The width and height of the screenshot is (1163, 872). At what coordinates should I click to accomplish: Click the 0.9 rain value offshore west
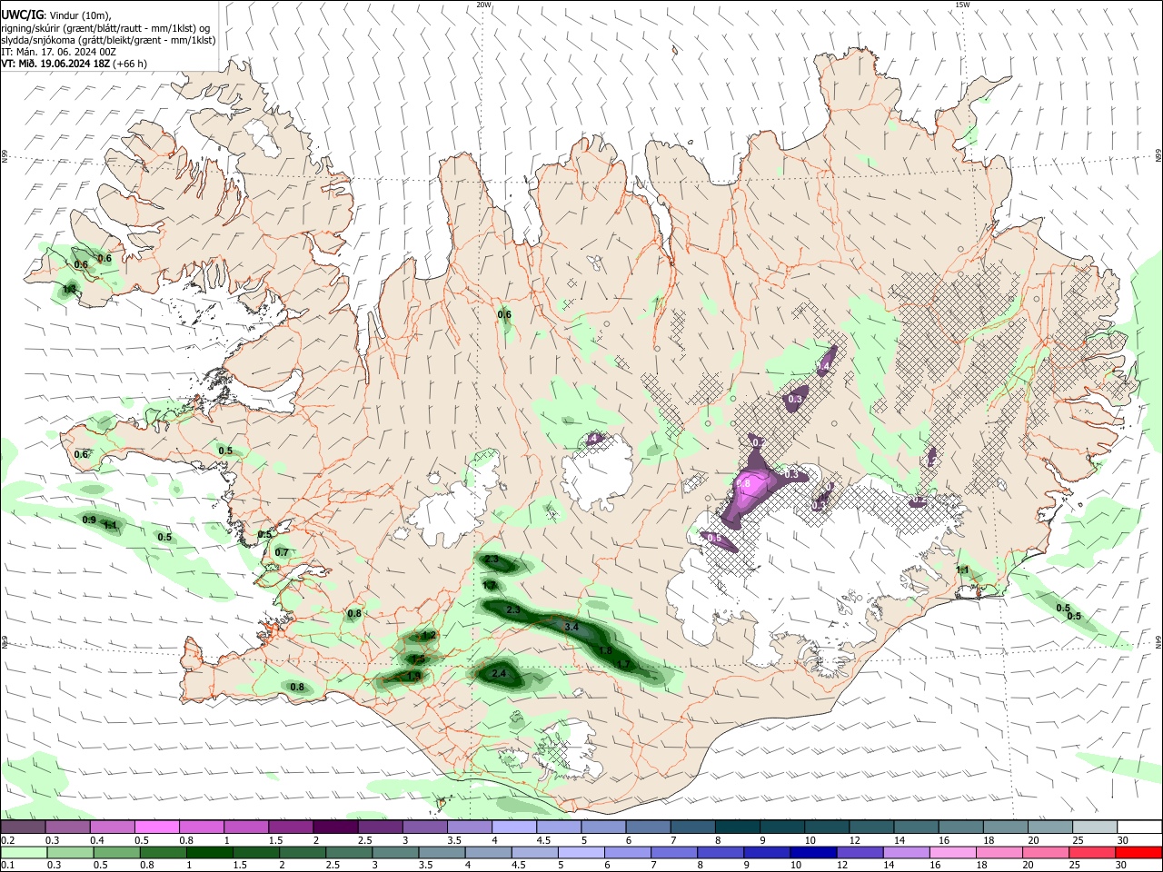coord(89,520)
